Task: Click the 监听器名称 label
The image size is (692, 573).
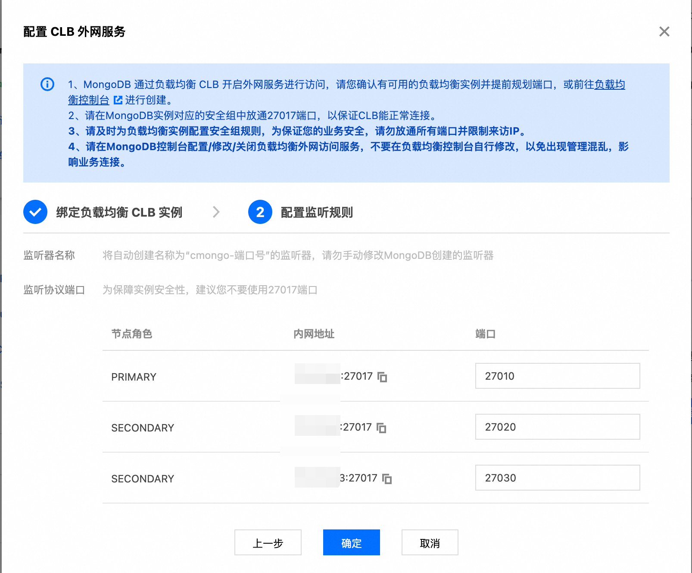Action: pos(49,255)
